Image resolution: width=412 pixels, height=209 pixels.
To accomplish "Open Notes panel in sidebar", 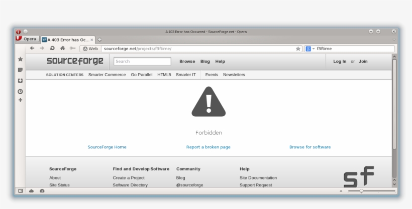I will [20, 70].
